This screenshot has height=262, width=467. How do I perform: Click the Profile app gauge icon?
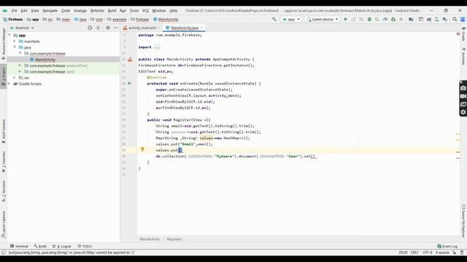[385, 20]
